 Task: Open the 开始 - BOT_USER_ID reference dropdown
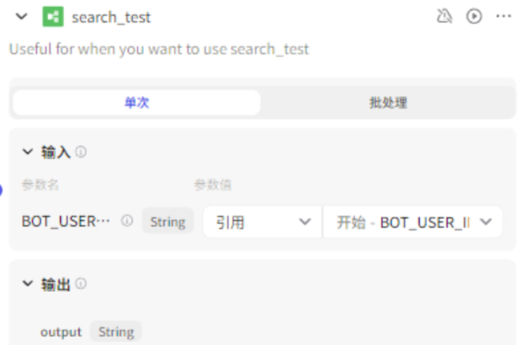[413, 222]
